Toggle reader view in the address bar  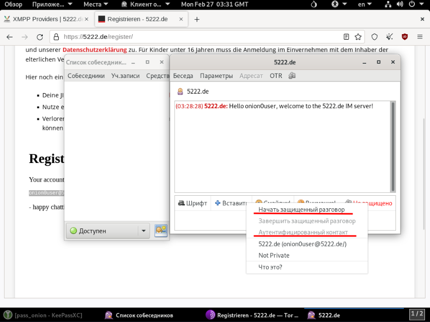click(x=346, y=37)
